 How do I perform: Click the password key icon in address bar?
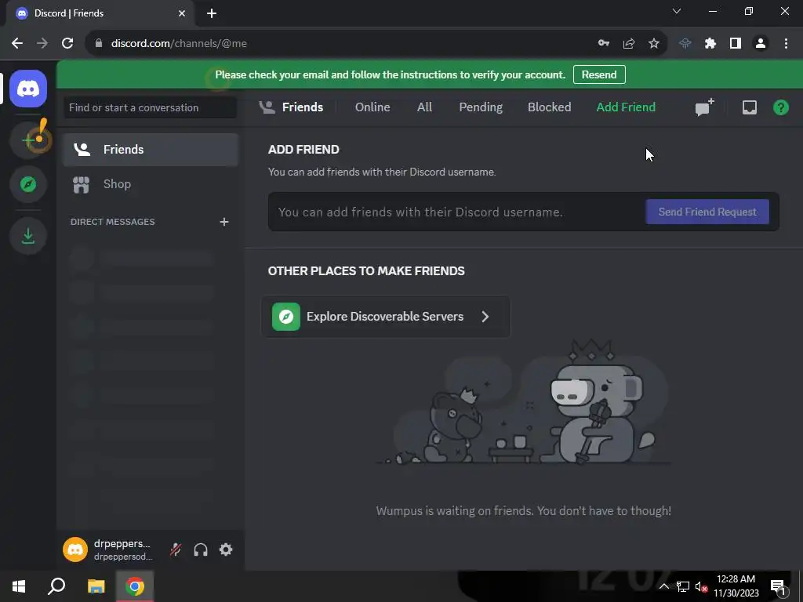tap(604, 44)
